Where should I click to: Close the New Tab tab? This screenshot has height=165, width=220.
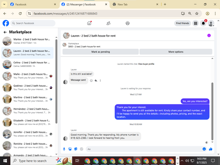pyautogui.click(x=157, y=4)
